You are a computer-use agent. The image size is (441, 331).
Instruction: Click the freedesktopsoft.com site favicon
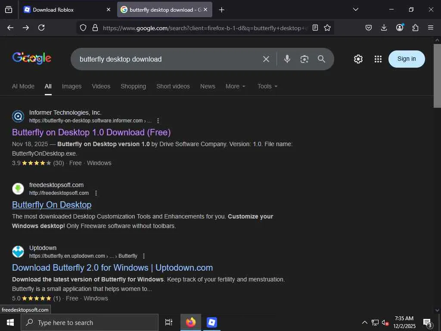[18, 189]
